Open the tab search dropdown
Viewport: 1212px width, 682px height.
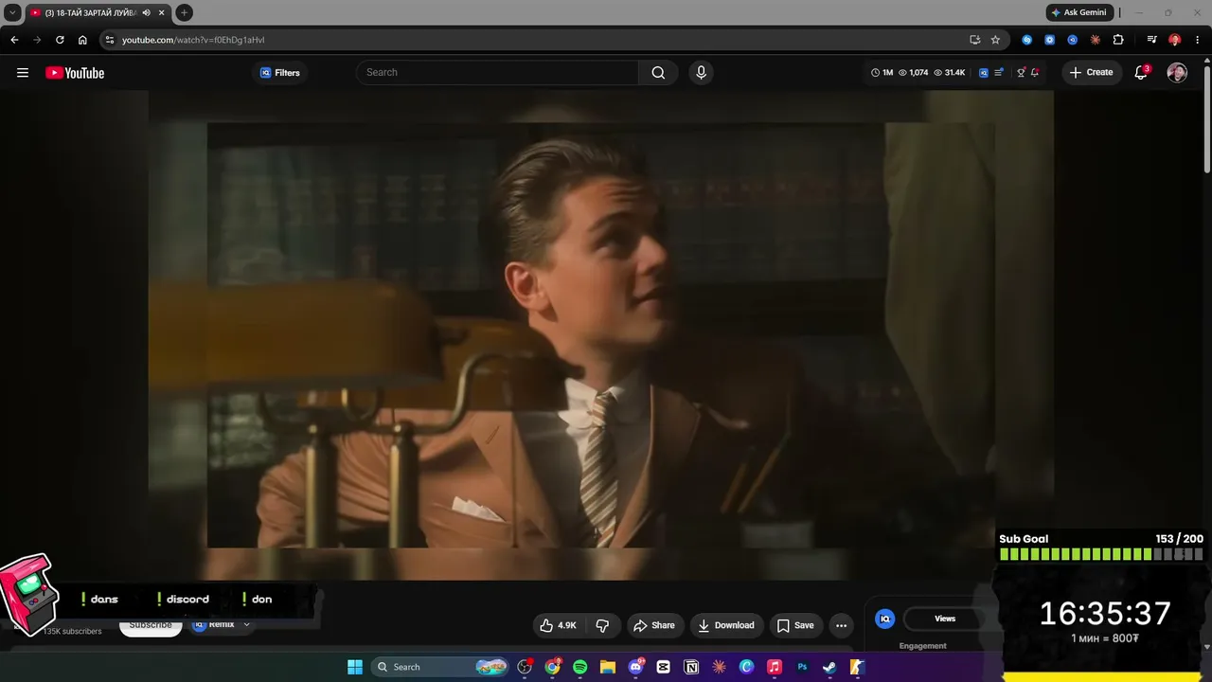pos(12,12)
